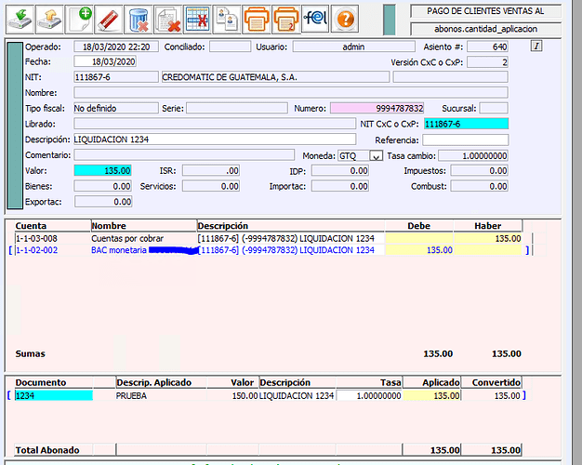Click the load-from-disk icon with orange arrow
This screenshot has height=465, width=582.
pos(51,17)
